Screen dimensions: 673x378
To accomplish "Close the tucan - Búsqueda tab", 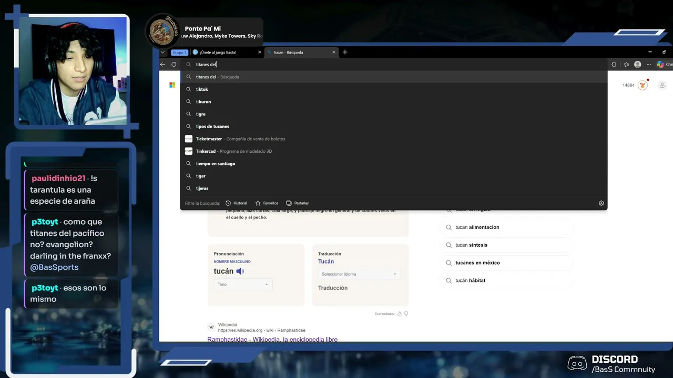I will click(333, 52).
